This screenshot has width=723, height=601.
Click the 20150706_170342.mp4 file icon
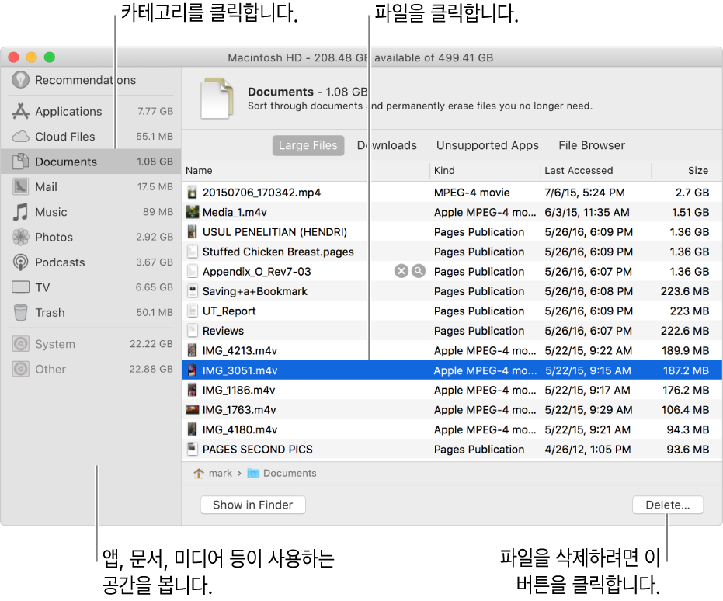coord(193,193)
